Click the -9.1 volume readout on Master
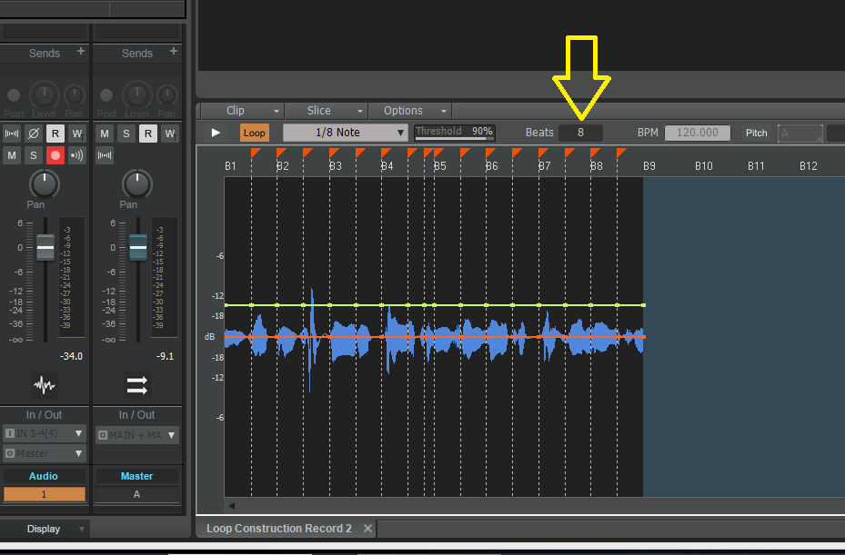The height and width of the screenshot is (555, 845). (165, 356)
